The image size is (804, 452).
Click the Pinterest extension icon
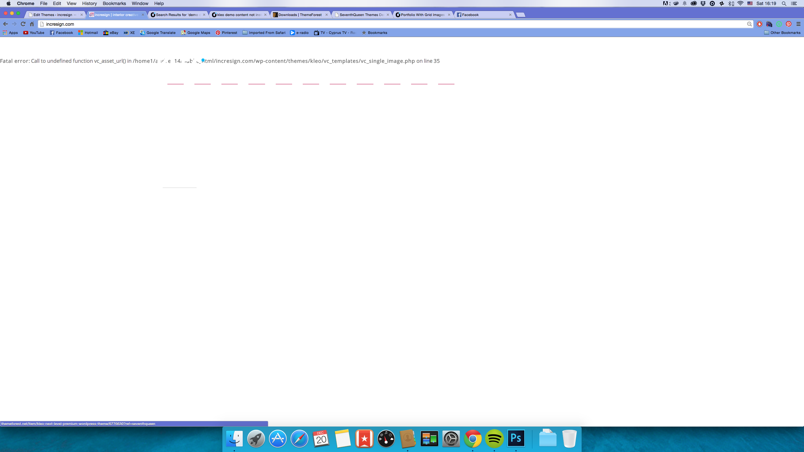point(789,24)
